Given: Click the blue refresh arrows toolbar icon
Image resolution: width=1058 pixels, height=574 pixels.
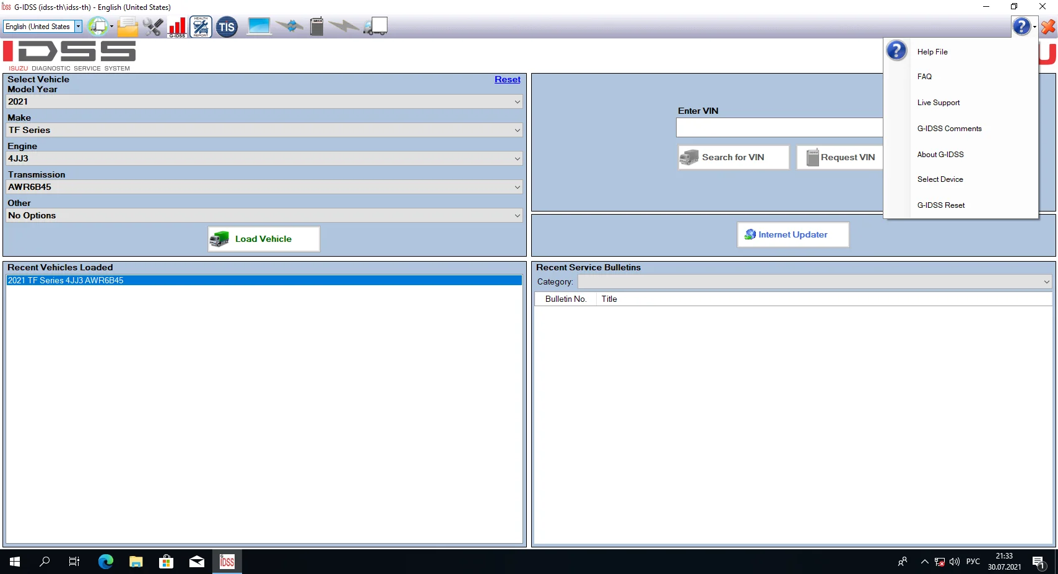Looking at the screenshot, I should coord(289,27).
